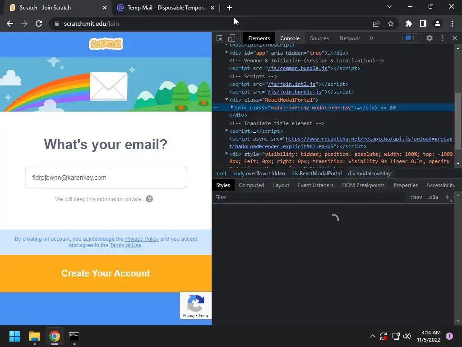Screen dimensions: 462x347
Task: Share this page icon in address bar
Action: pyautogui.click(x=376, y=23)
